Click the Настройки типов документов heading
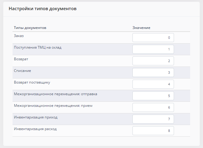The width and height of the screenshot is (203, 148). click(x=42, y=9)
